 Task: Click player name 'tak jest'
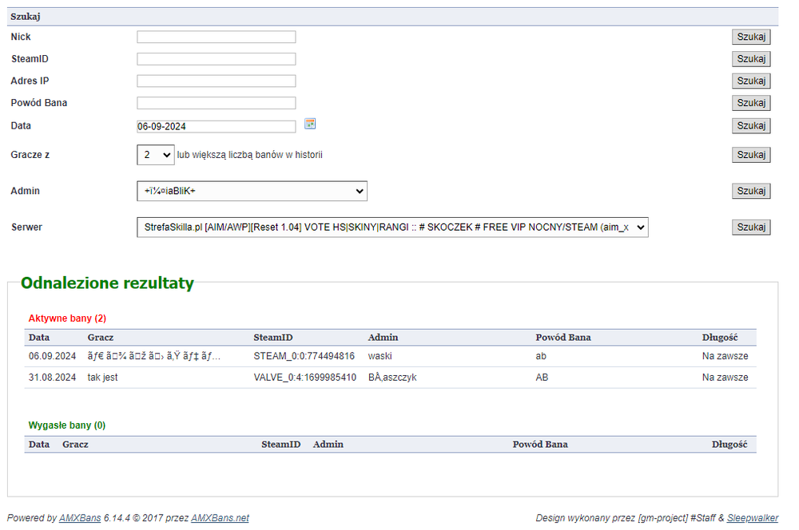pos(102,378)
